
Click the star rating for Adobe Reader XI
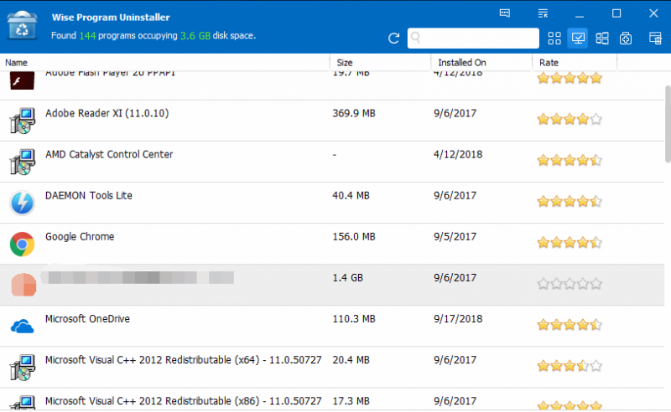coord(570,119)
